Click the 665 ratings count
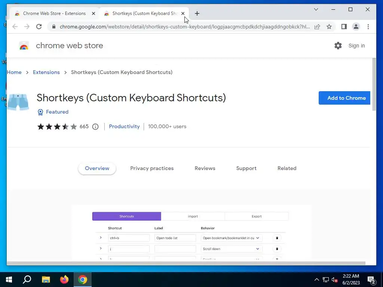Screen dimensions: 383x287 tap(84, 126)
